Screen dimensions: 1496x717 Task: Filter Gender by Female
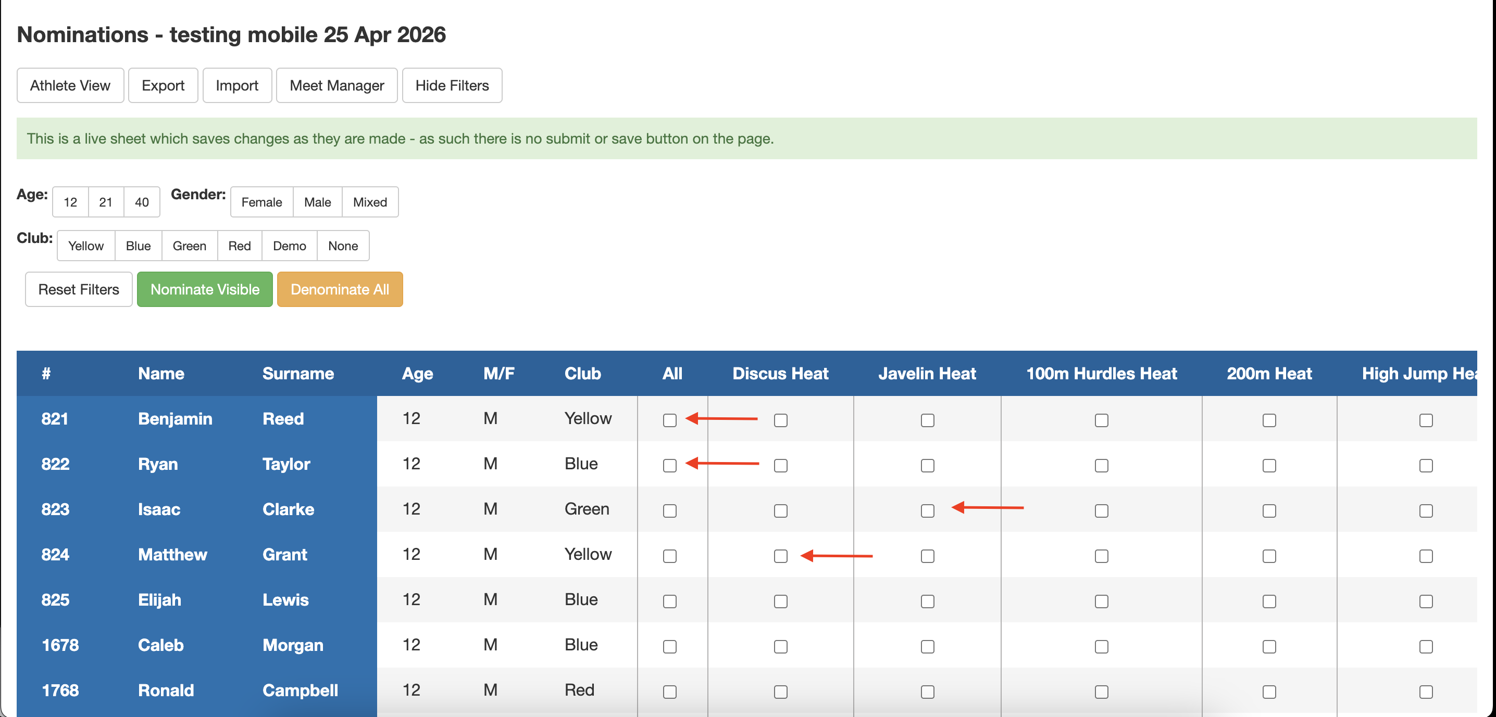262,202
